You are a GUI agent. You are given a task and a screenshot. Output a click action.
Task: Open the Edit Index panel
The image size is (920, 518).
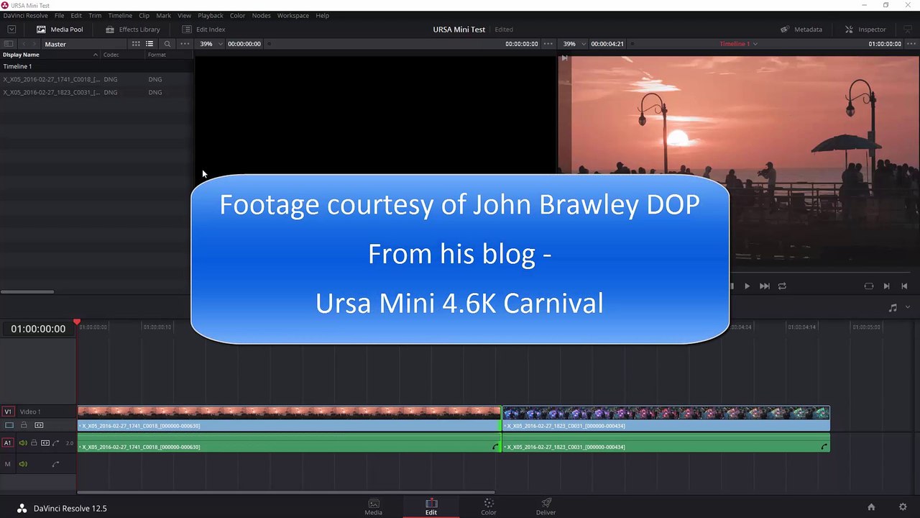click(203, 29)
